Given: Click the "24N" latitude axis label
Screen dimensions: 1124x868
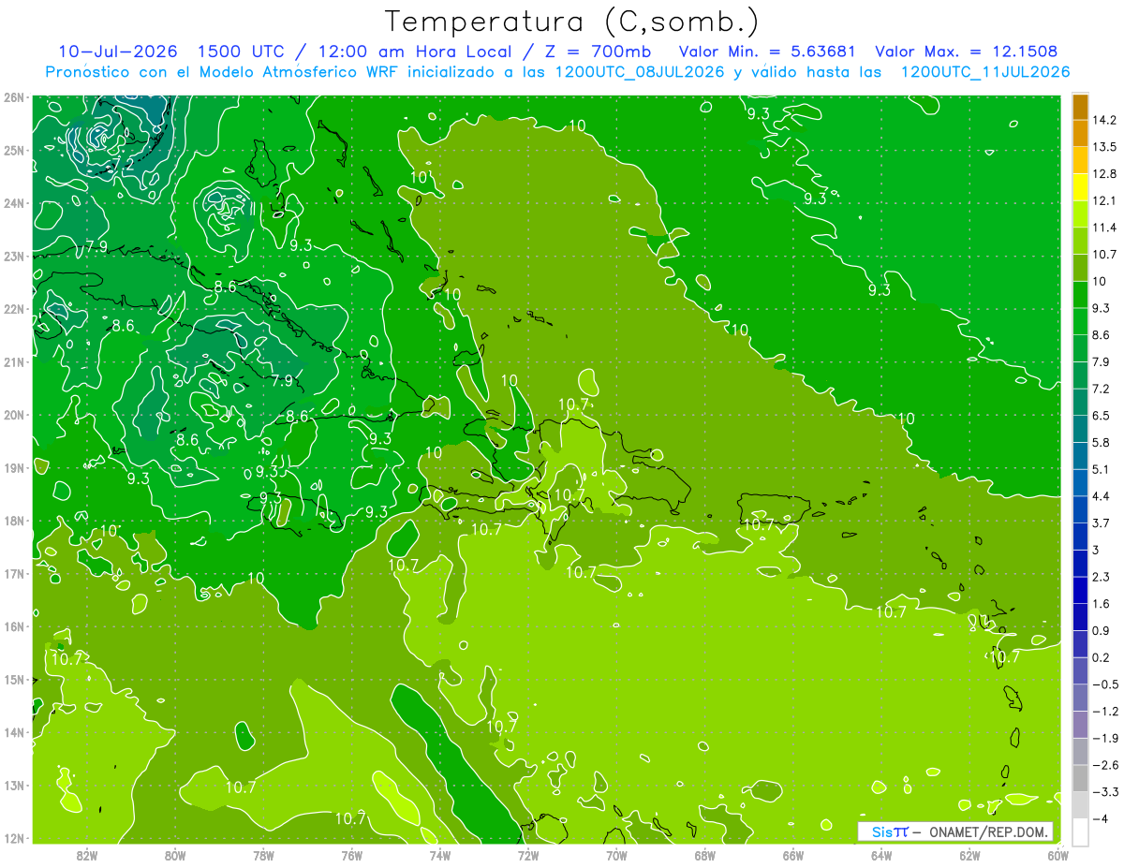Looking at the screenshot, I should [x=13, y=203].
